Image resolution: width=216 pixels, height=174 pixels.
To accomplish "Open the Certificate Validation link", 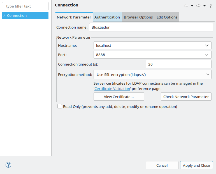I will [x=112, y=89].
